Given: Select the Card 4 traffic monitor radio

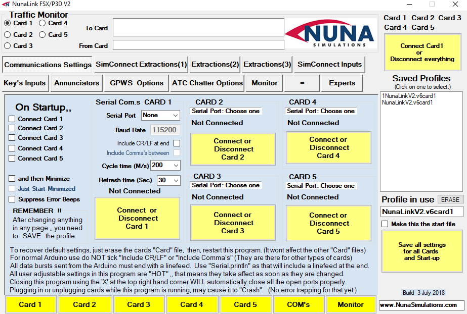Looking at the screenshot, I should [43, 23].
